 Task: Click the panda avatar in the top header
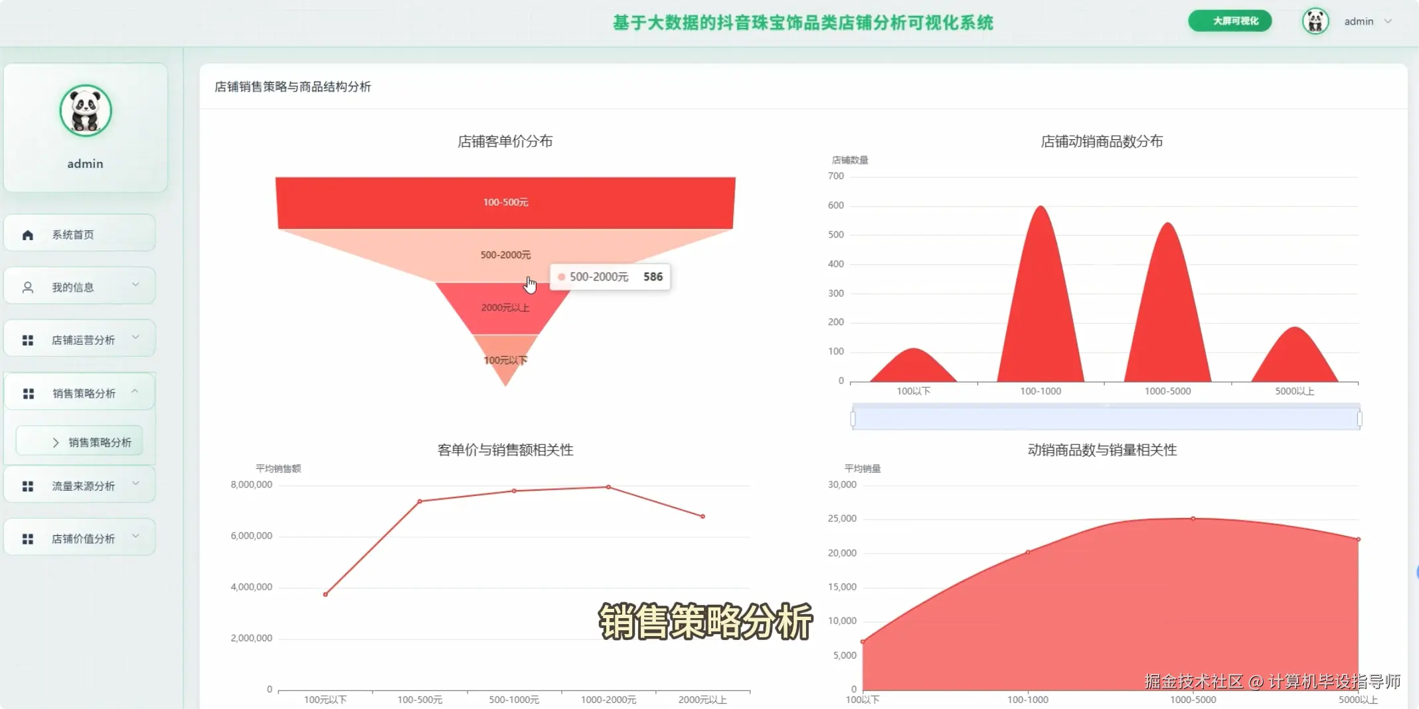1315,21
